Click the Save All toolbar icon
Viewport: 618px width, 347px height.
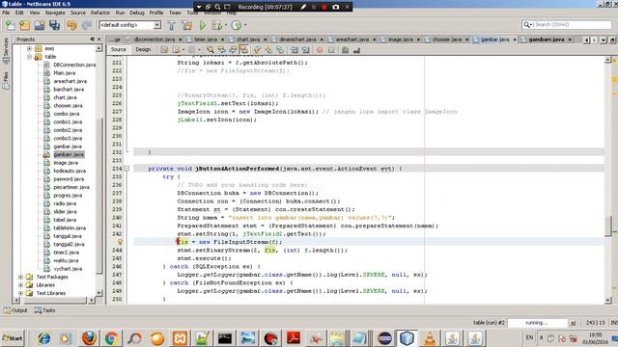54,25
